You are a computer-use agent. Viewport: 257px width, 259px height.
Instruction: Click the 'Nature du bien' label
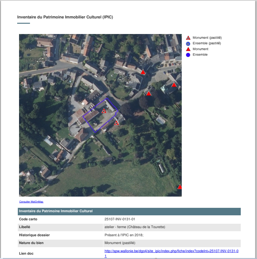(31, 243)
